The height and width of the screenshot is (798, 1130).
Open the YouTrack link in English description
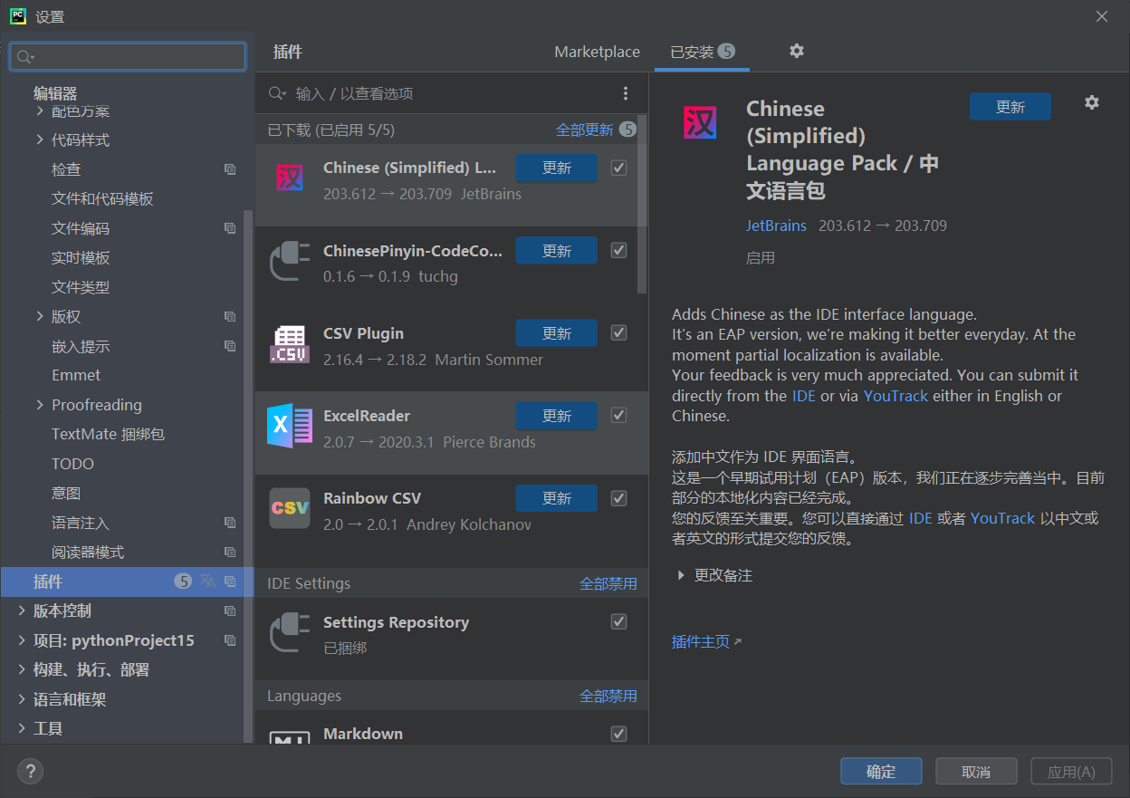coord(895,396)
